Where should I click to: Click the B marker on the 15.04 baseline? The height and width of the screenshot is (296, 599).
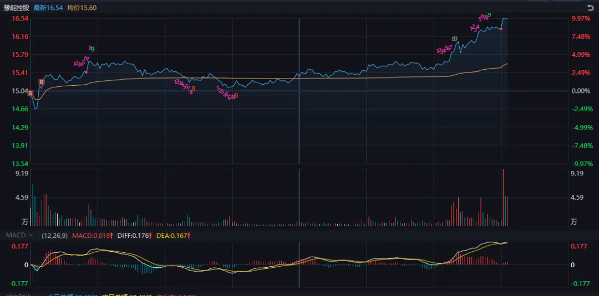(30, 93)
